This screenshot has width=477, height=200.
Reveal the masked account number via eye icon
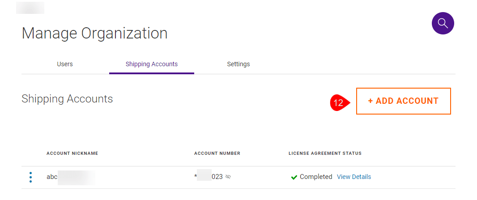[x=228, y=177]
